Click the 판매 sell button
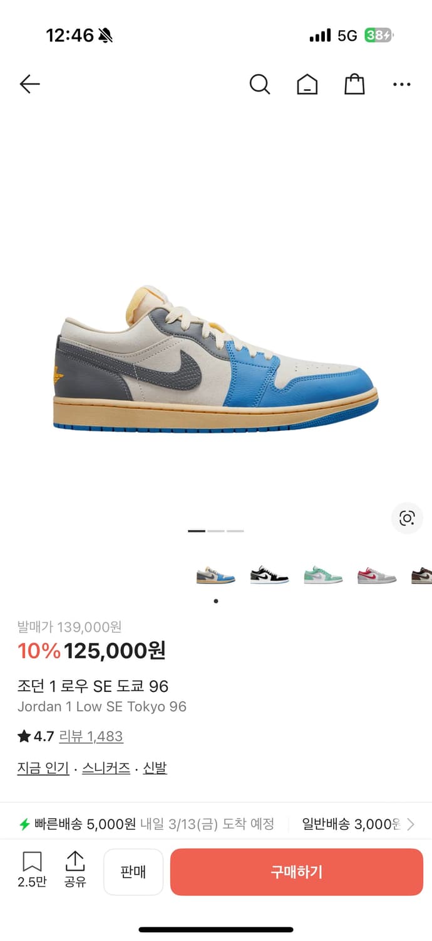The width and height of the screenshot is (432, 941). [x=133, y=872]
